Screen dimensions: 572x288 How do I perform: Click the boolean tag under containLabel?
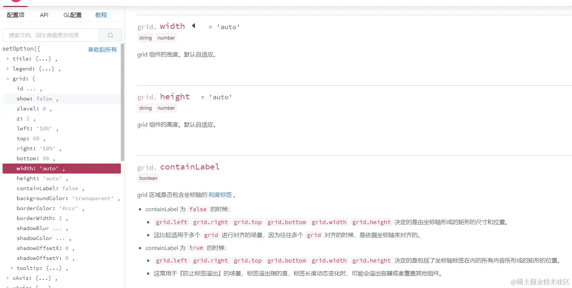coord(148,178)
